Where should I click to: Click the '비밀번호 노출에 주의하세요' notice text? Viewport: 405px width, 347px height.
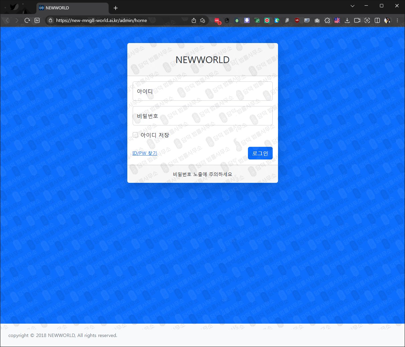[202, 174]
